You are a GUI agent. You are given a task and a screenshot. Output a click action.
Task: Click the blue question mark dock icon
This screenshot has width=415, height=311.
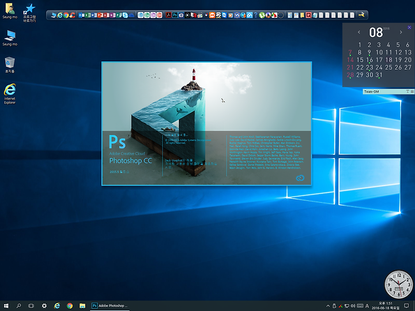[255, 15]
